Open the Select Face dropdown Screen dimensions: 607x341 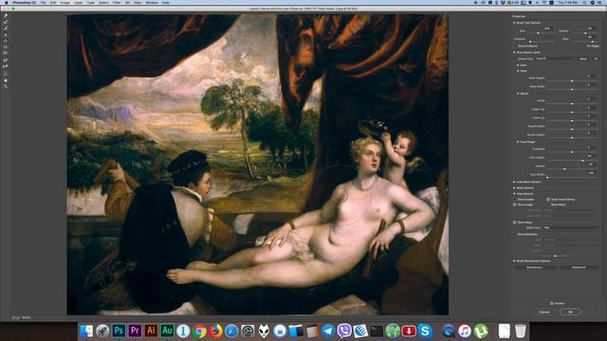tap(557, 59)
